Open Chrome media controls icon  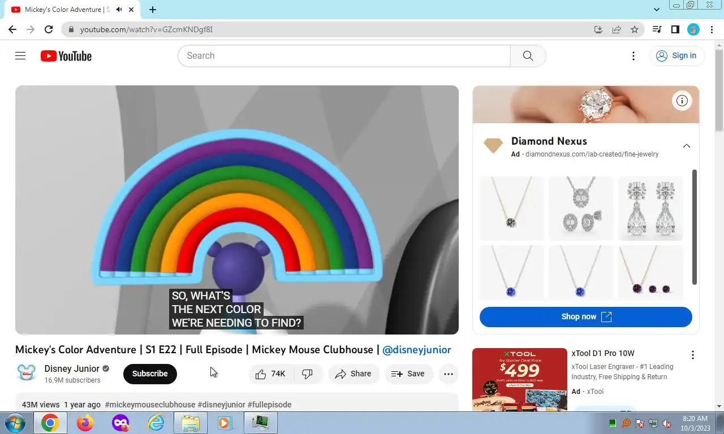coord(657,29)
